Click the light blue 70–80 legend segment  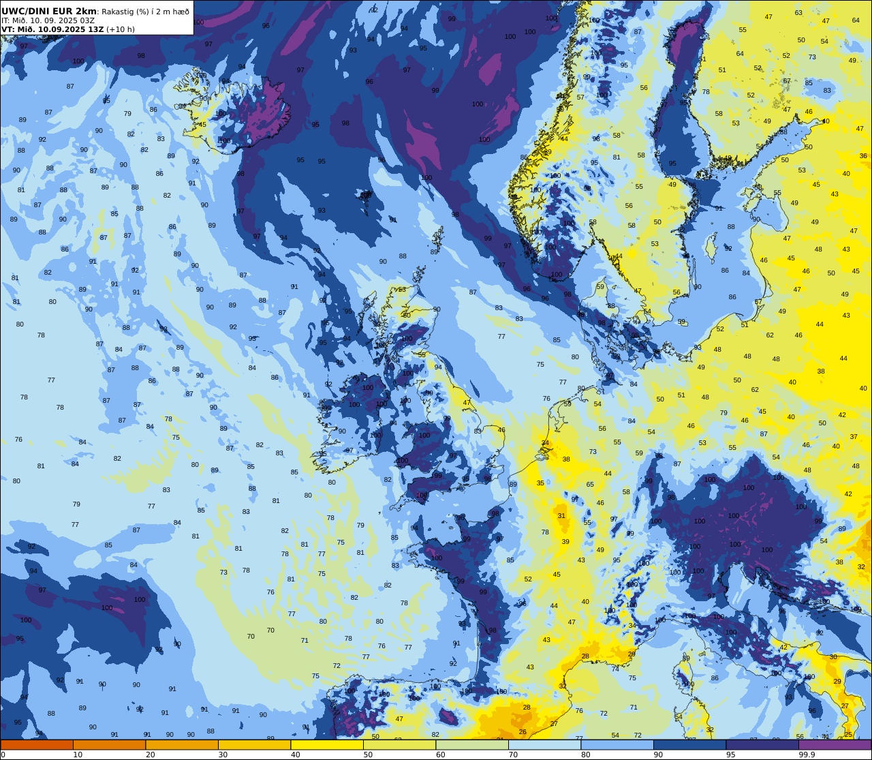(x=544, y=744)
